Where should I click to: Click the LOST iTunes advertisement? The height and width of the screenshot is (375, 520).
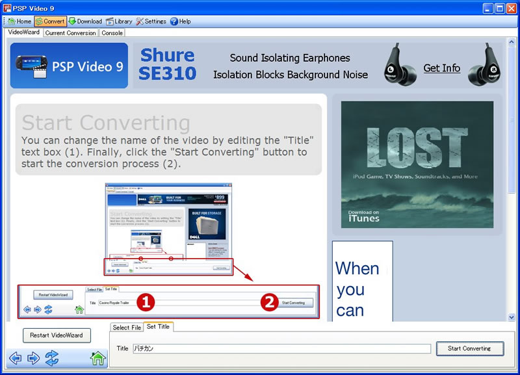pos(417,164)
